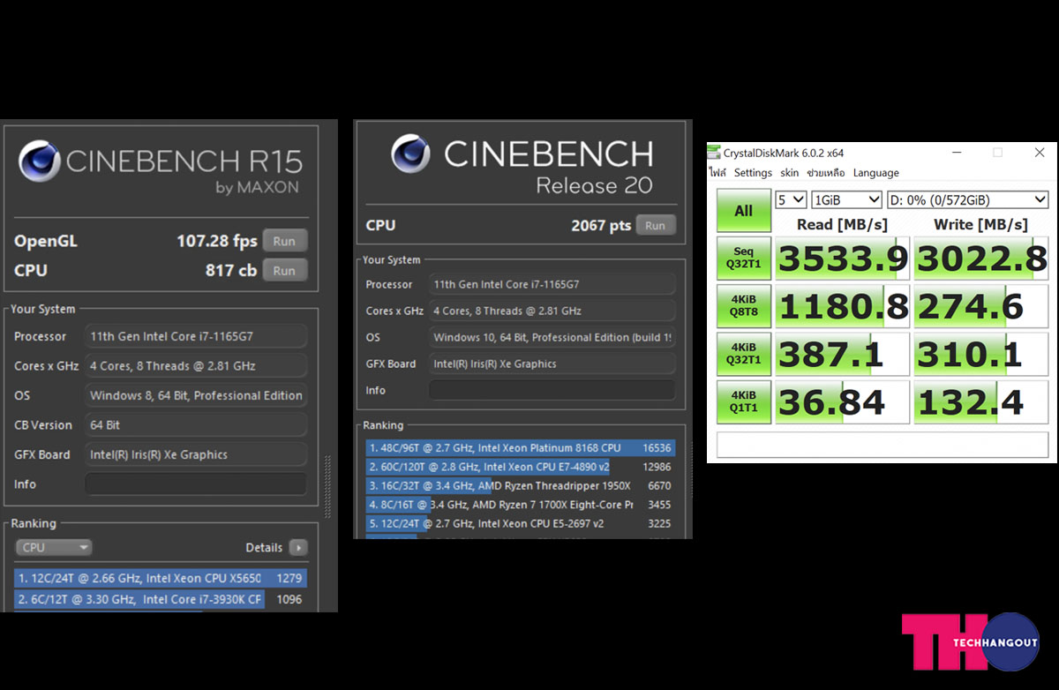Select the Core i7-3930K ranking row
Screen dimensions: 1059x690
tap(160, 599)
